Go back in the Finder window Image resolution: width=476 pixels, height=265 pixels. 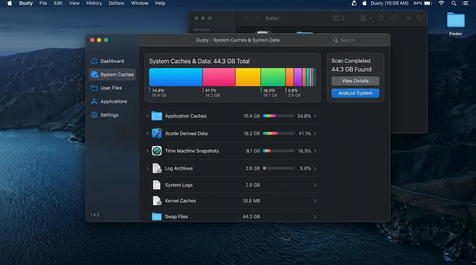246,18
